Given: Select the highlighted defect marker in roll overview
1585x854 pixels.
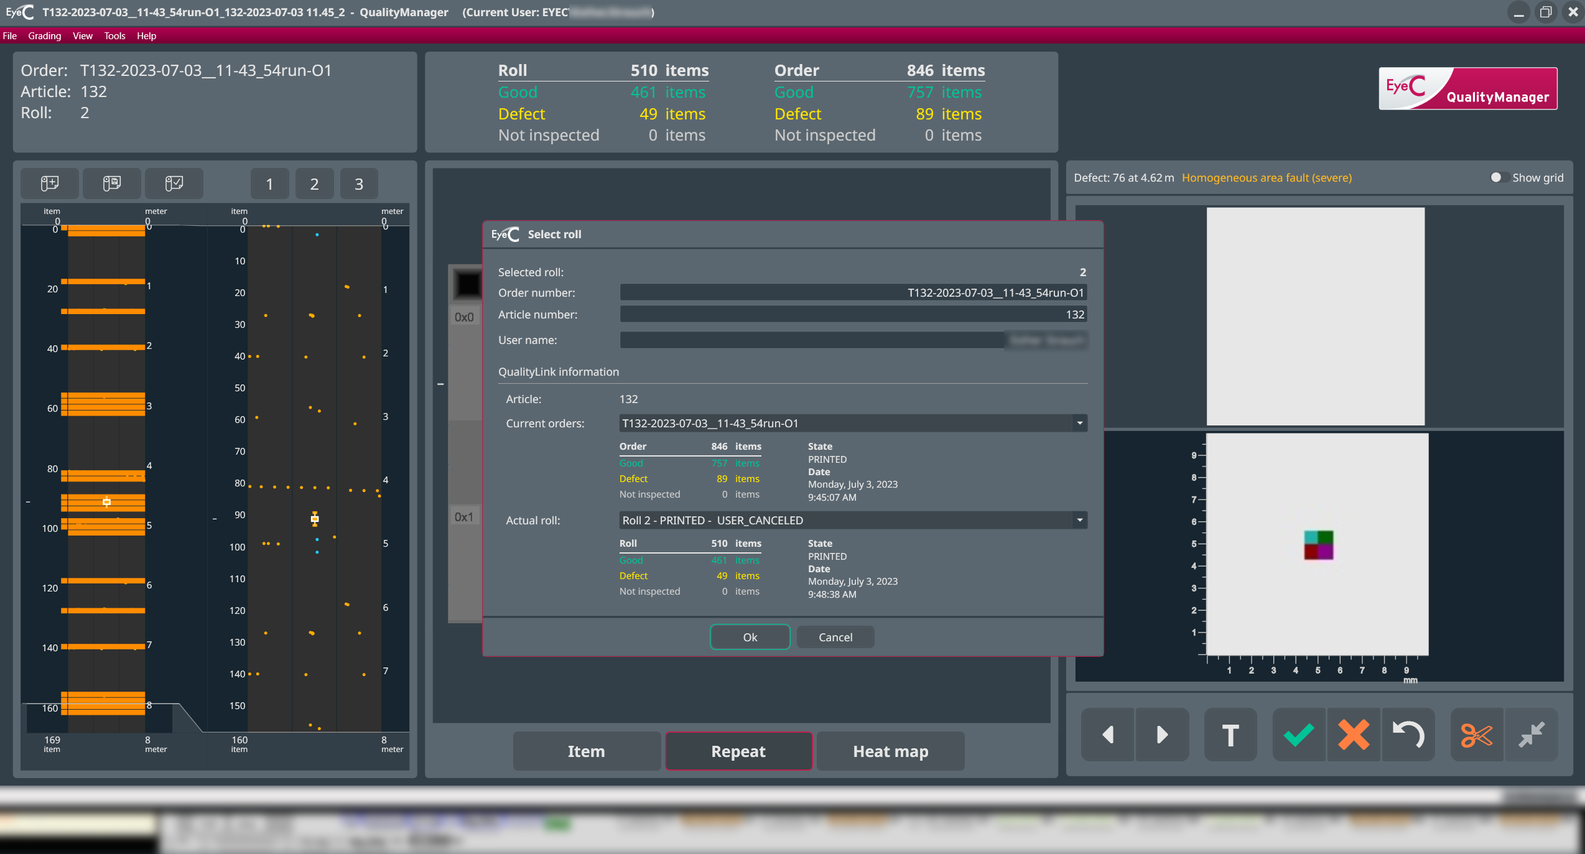Looking at the screenshot, I should pos(106,502).
